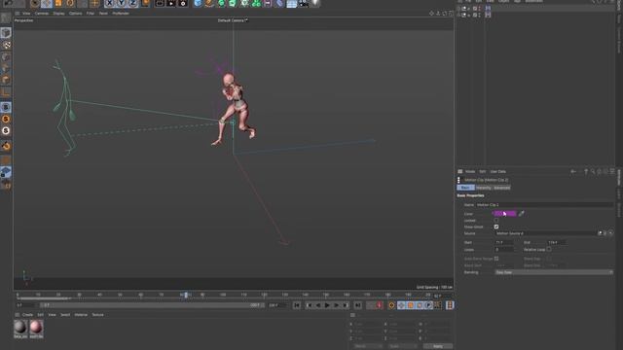
Task: Select the Scale tool in top toolbar
Action: pyautogui.click(x=58, y=3)
